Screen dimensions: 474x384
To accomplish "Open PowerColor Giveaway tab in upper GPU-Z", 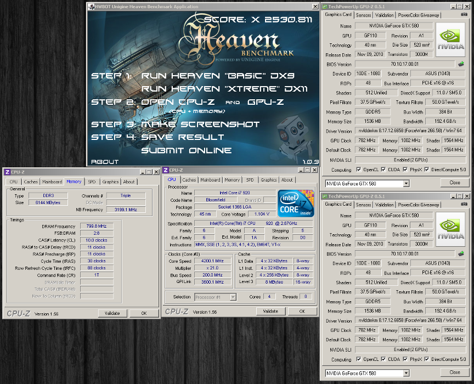I will pyautogui.click(x=419, y=15).
